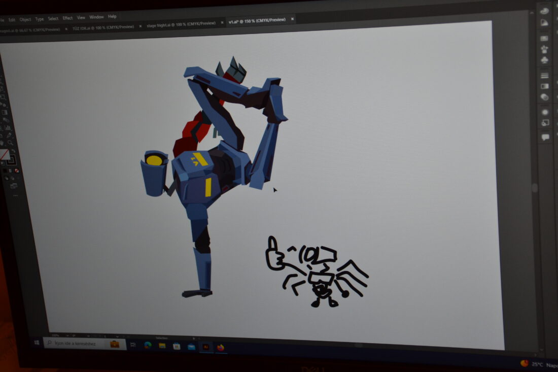558x372 pixels.
Task: Click the briefcase icon in search box
Action: [x=115, y=344]
